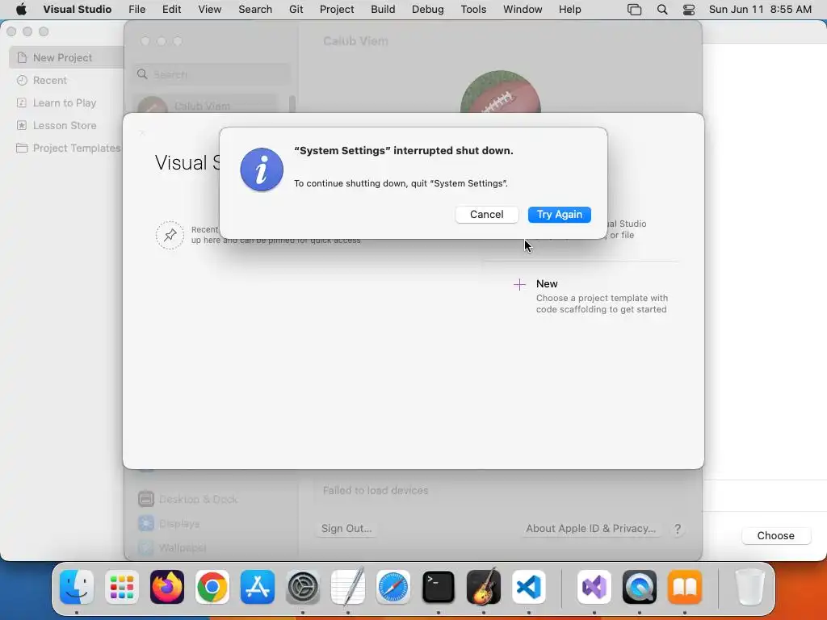Viewport: 827px width, 620px height.
Task: Click the plus icon next to New
Action: click(519, 285)
